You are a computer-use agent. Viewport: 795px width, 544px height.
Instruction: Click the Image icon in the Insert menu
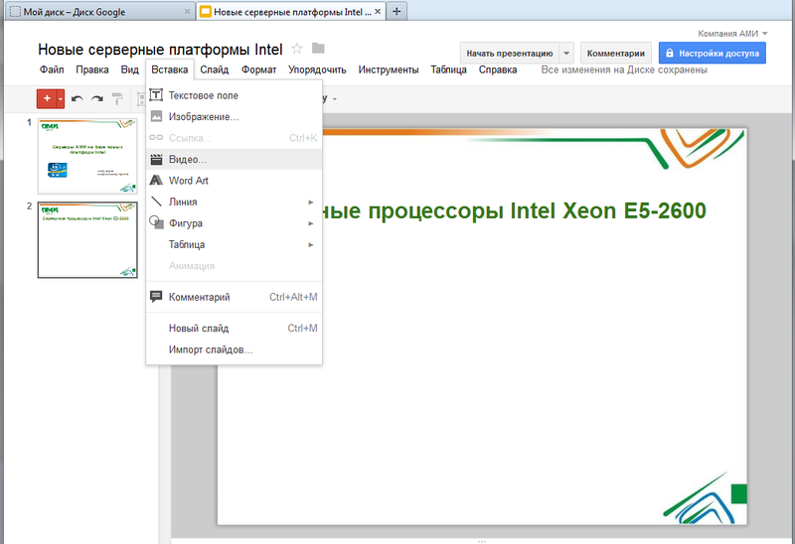point(156,116)
